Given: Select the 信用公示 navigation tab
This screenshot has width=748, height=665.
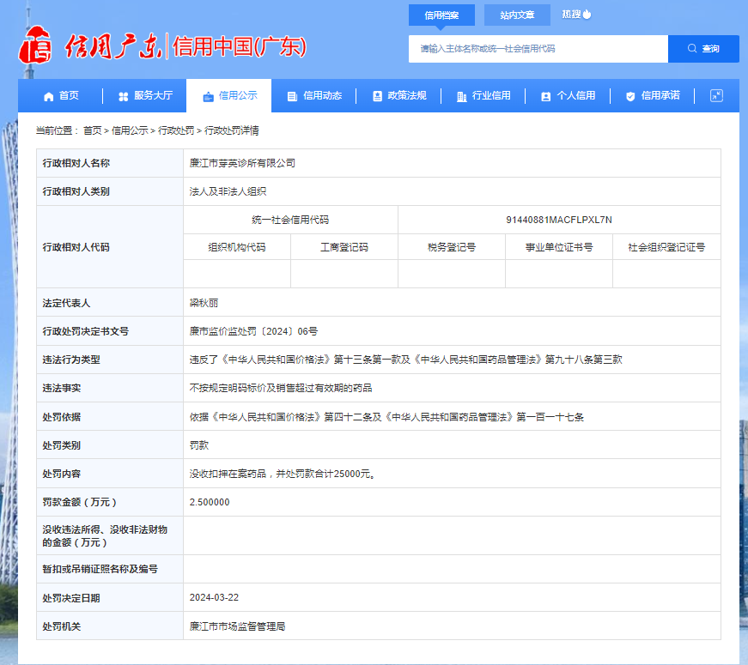Looking at the screenshot, I should coord(229,96).
